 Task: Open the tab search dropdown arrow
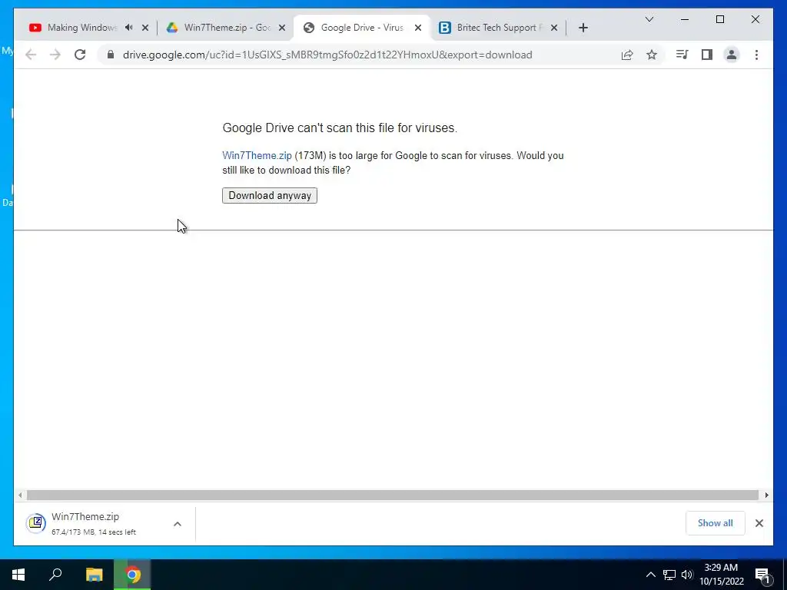[649, 19]
